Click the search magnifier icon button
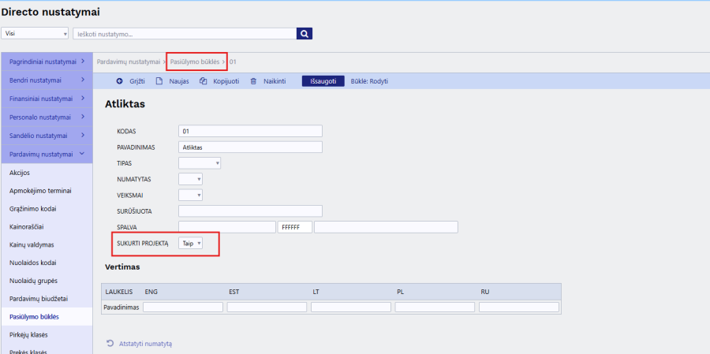Viewport: 710px width, 354px height. point(305,34)
